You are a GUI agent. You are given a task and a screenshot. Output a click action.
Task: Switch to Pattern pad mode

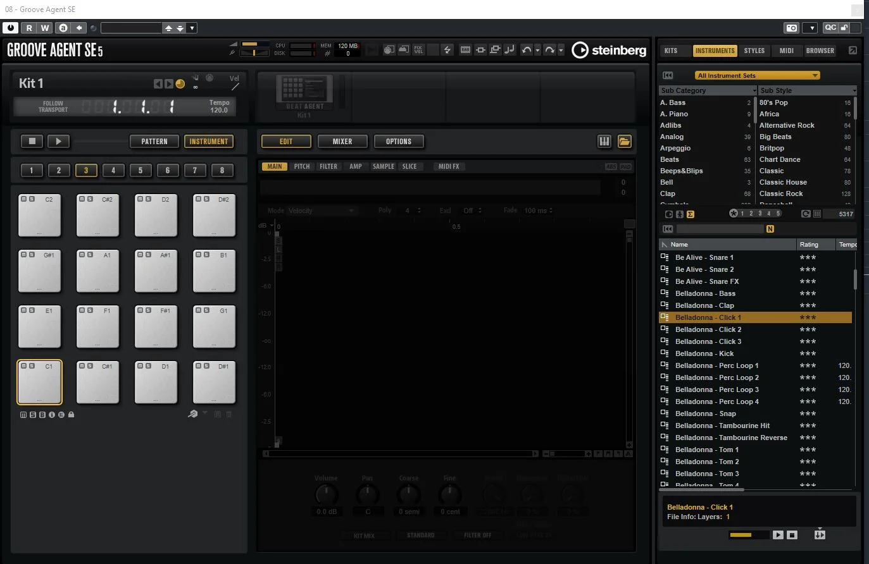click(x=154, y=142)
